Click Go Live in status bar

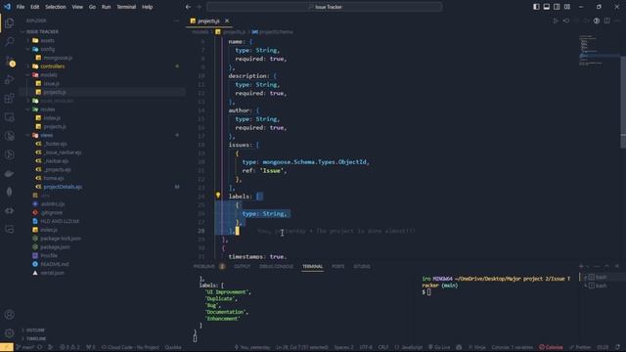[x=439, y=347]
